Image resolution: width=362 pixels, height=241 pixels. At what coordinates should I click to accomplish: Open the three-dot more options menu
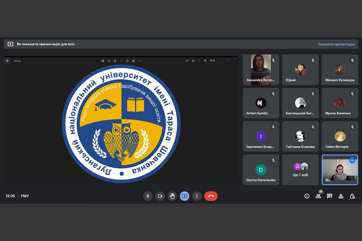[197, 196]
